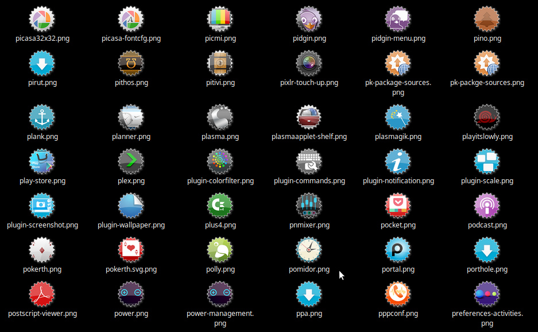
Task: Open the planner.png calendar icon
Action: (x=131, y=117)
